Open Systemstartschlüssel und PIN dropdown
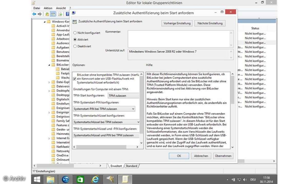 pos(106,135)
